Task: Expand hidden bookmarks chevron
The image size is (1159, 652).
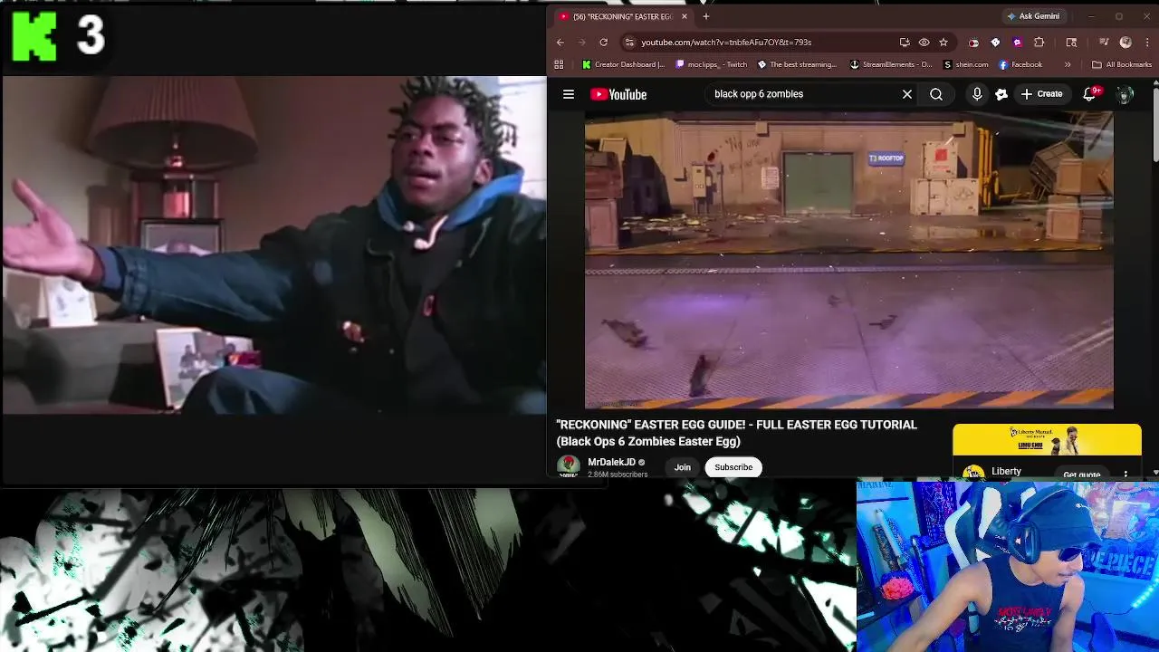Action: [x=1068, y=65]
